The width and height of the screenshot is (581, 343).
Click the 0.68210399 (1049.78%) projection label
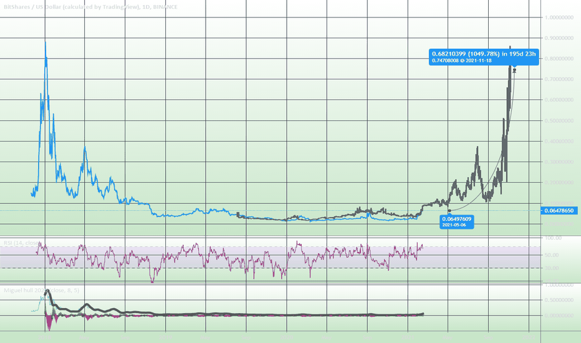[484, 57]
